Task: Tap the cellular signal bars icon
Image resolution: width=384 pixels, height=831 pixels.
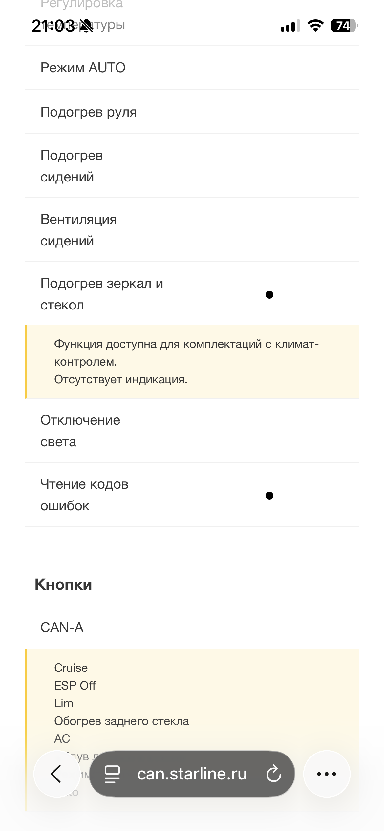Action: pos(290,26)
